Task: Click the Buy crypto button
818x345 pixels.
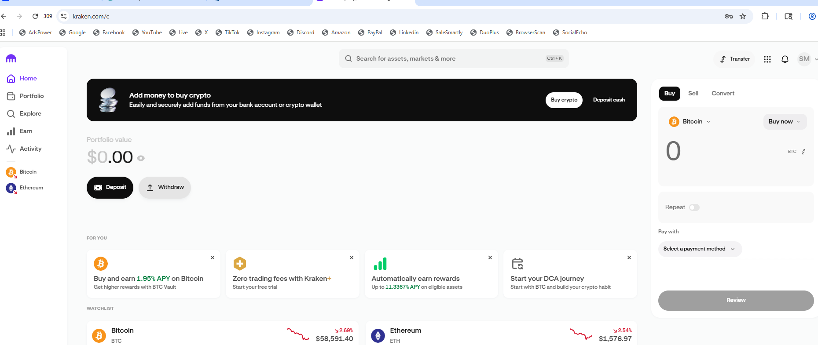Action: pyautogui.click(x=564, y=100)
